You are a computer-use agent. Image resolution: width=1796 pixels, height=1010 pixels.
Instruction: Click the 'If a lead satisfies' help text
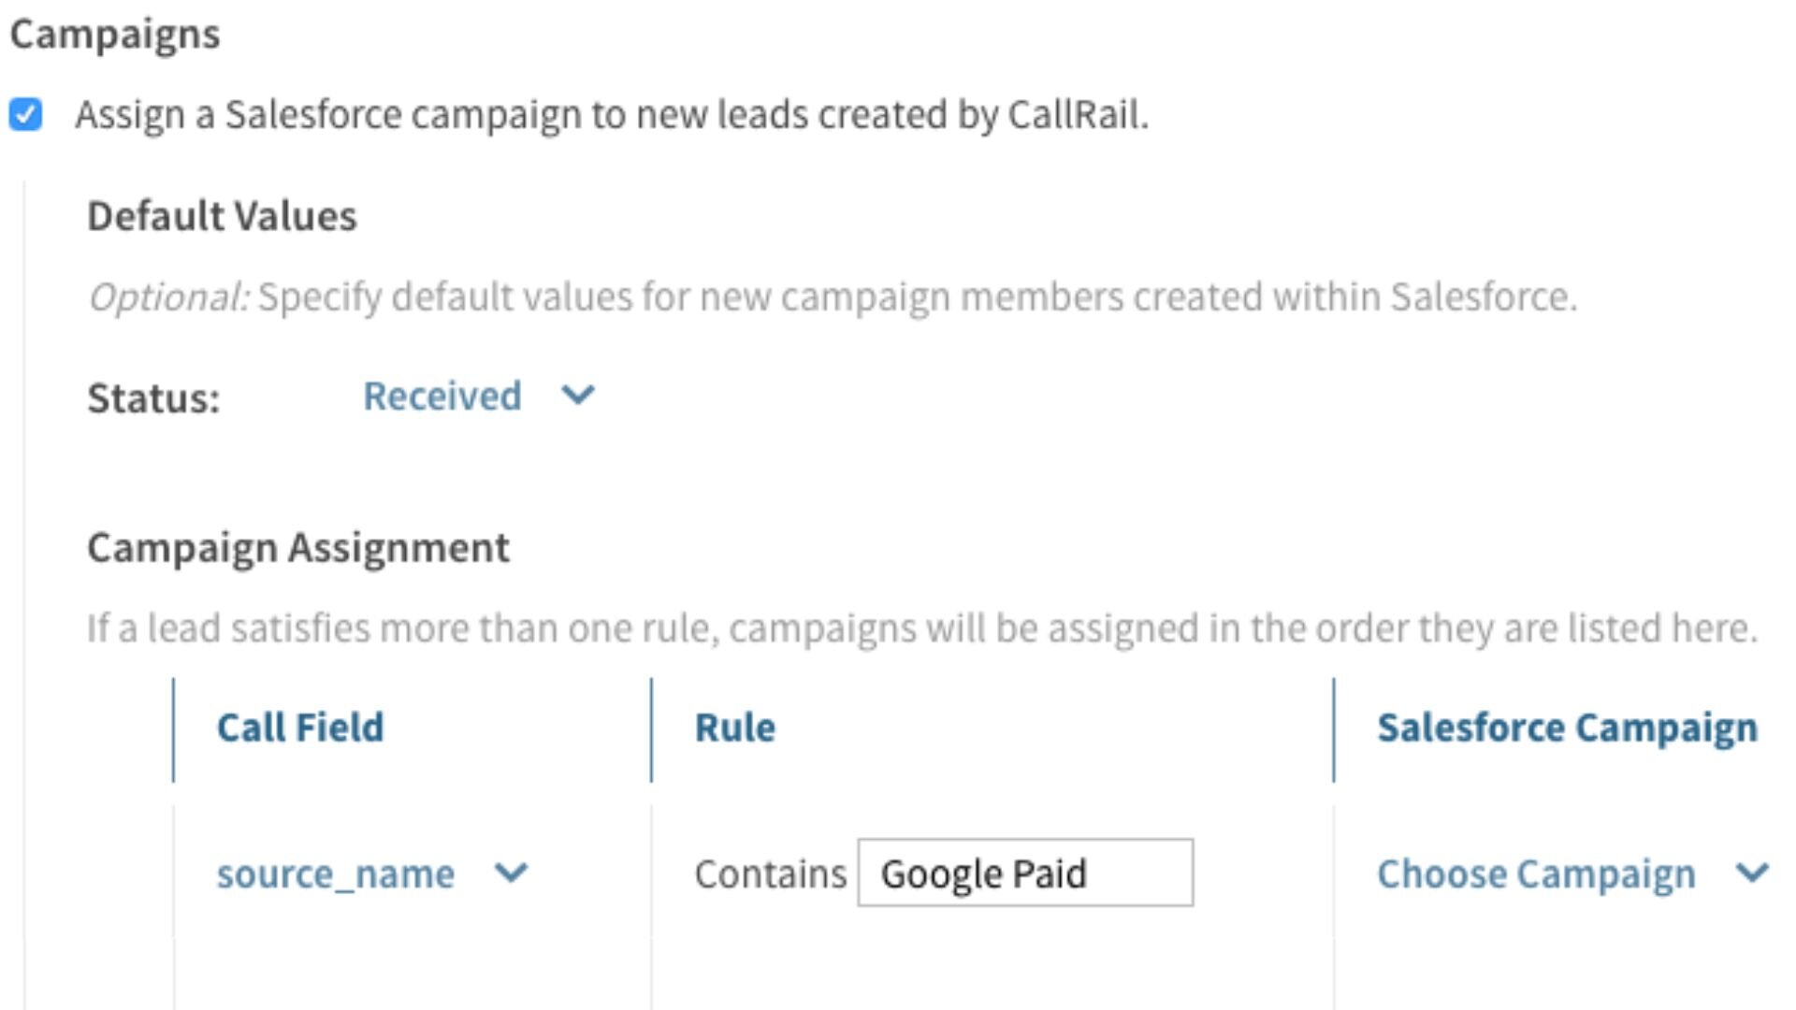921,628
